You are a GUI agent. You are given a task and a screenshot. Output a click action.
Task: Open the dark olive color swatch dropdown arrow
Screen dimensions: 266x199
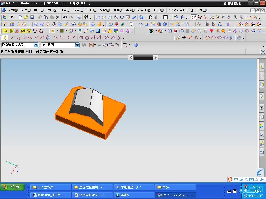tap(66, 31)
